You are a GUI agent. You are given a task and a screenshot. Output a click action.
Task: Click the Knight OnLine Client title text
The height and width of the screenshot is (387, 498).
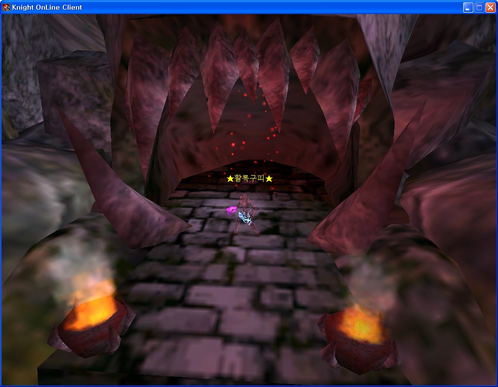point(47,7)
